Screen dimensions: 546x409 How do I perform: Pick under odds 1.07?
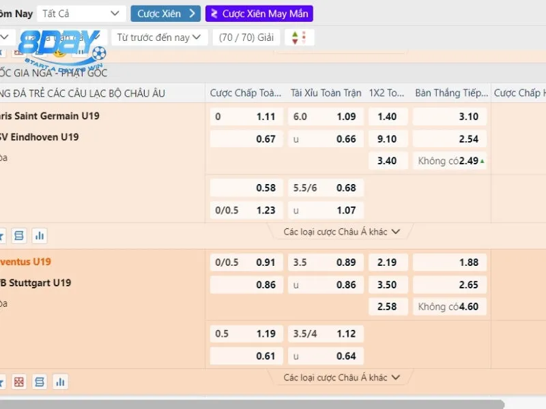(x=326, y=210)
